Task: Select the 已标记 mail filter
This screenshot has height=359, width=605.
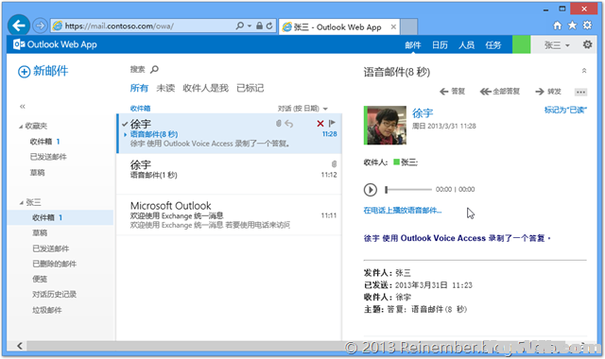Action: coord(250,88)
